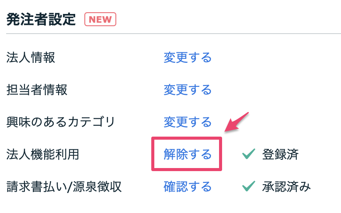This screenshot has width=341, height=213.
Task: Click the red NEW badge
Action: tap(100, 19)
